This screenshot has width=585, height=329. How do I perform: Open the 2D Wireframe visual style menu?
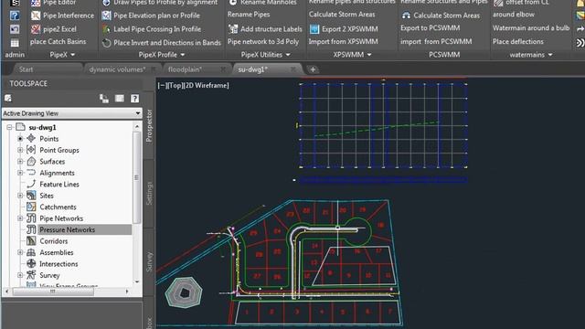click(x=207, y=85)
